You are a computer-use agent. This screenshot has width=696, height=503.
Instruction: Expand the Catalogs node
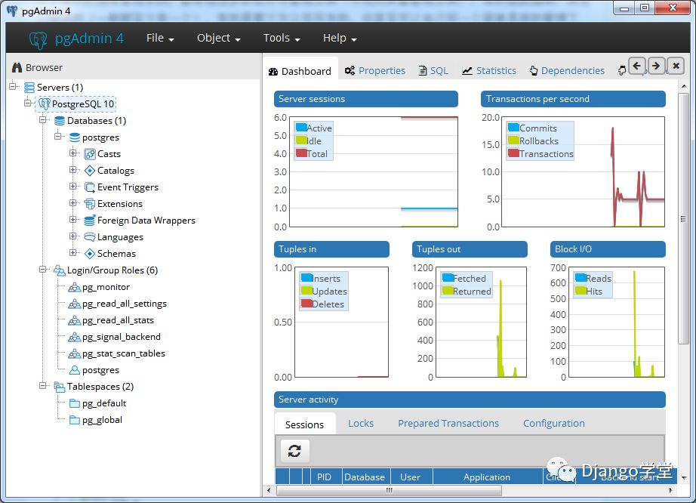(x=73, y=170)
